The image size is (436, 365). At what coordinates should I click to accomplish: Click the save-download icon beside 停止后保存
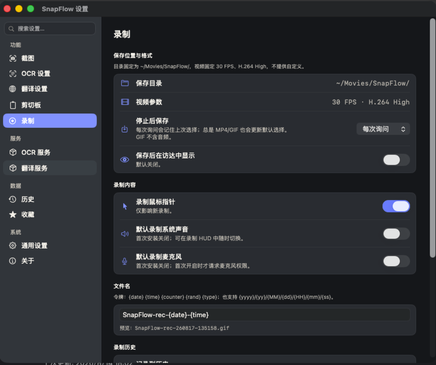125,129
